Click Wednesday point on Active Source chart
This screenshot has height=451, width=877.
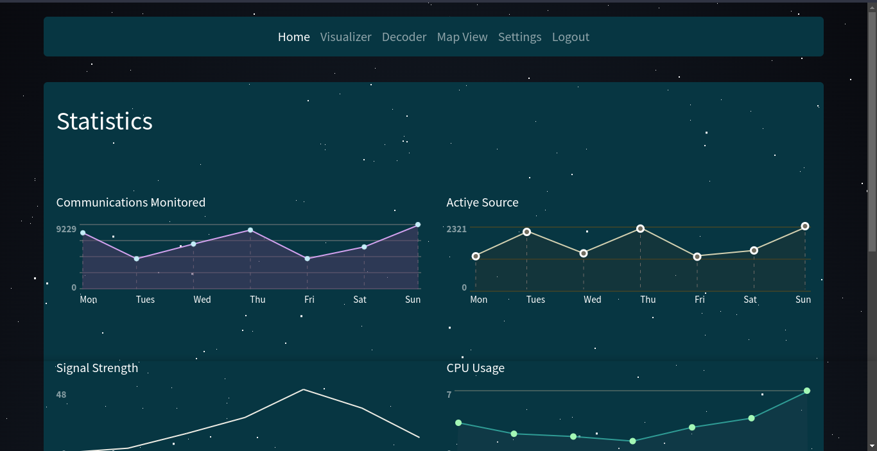[x=584, y=253]
